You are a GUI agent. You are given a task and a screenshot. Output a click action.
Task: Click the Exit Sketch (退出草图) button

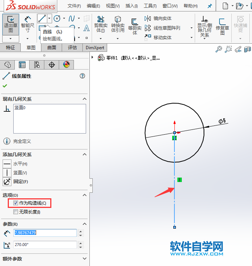[x=10, y=24]
